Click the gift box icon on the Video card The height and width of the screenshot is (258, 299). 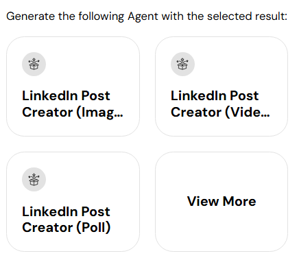(182, 64)
